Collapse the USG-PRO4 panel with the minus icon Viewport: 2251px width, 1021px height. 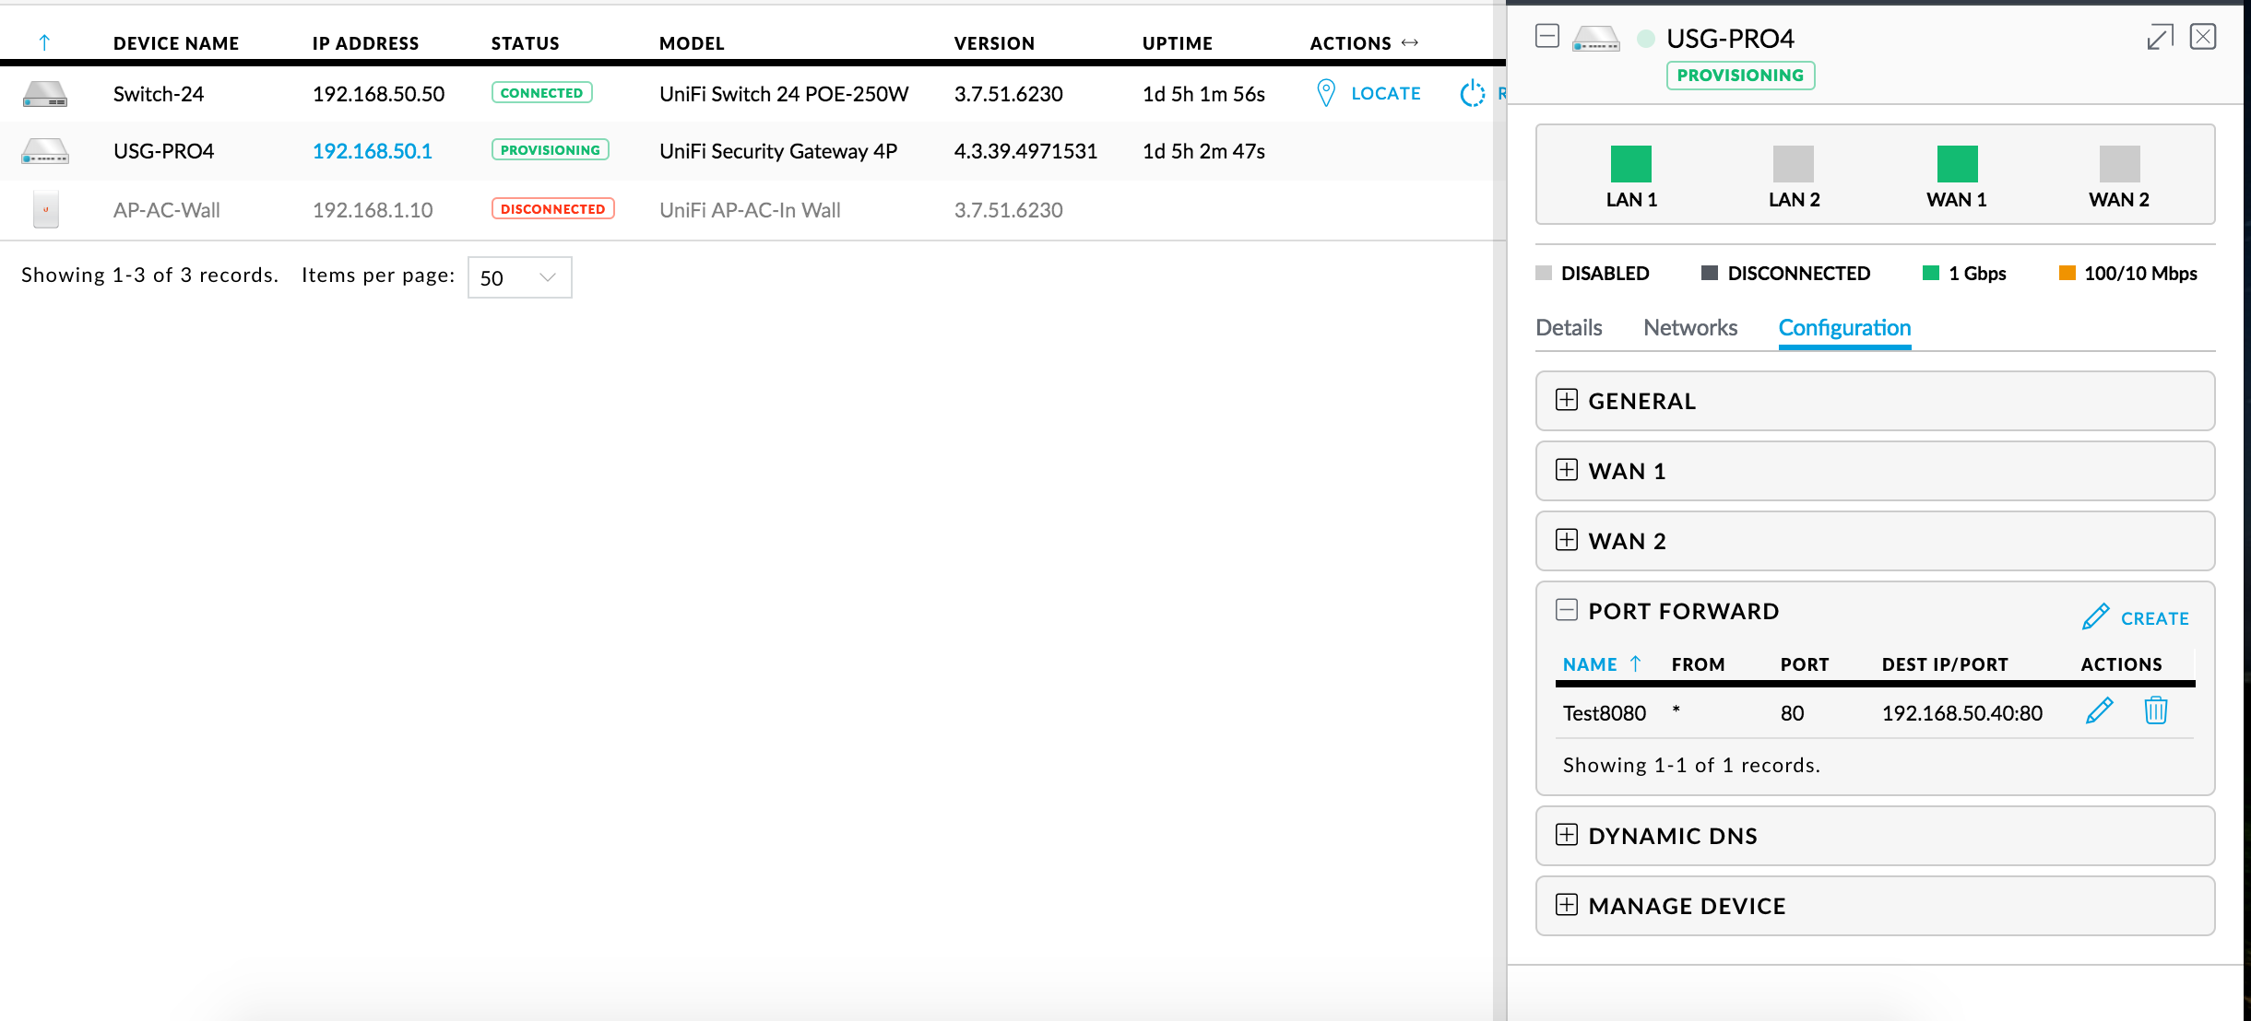pos(1547,37)
